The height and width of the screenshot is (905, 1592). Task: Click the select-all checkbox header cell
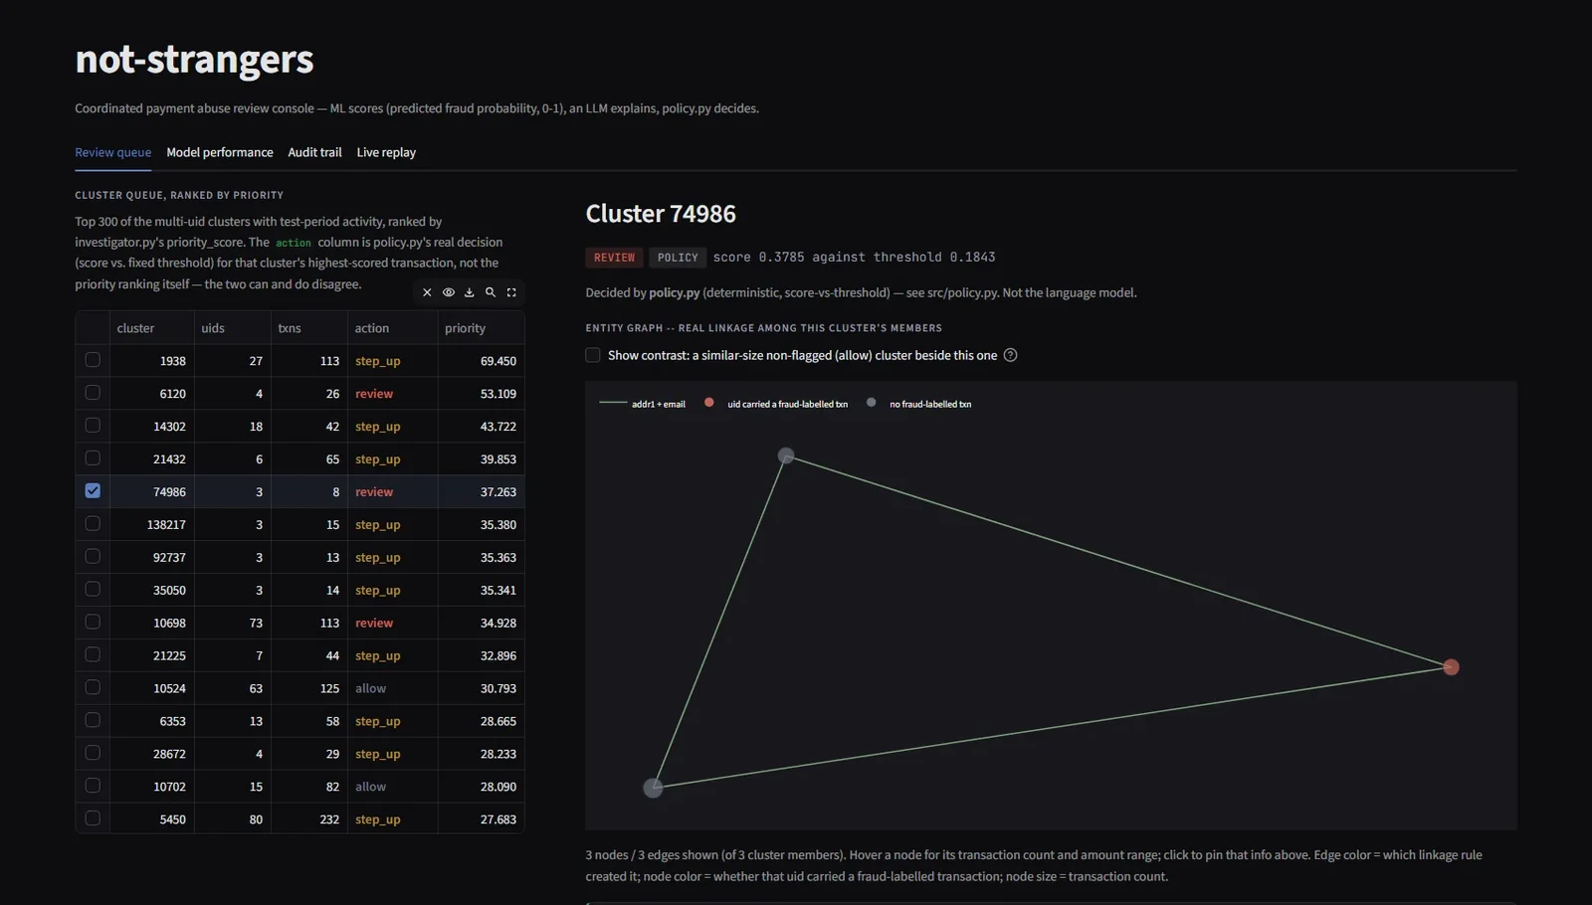coord(93,328)
